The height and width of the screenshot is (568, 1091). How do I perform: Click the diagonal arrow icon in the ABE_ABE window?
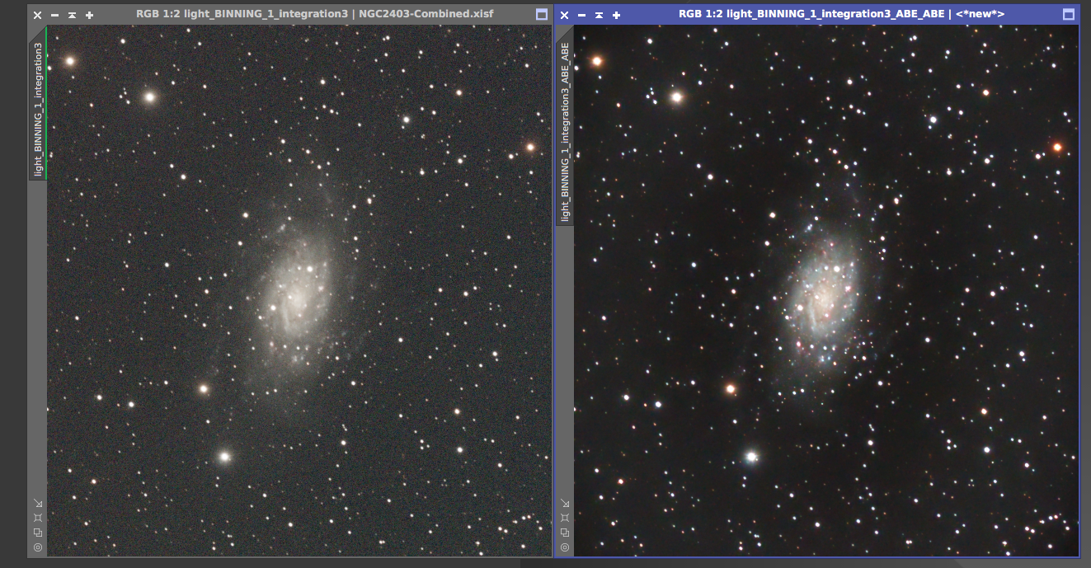tap(565, 504)
